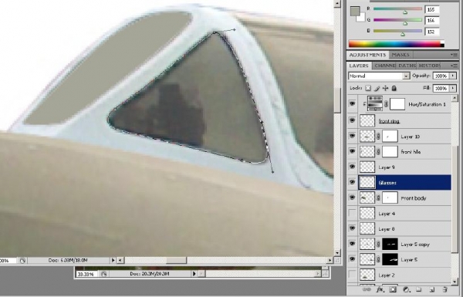This screenshot has width=463, height=297.
Task: Click the foreground color swatch
Action: click(355, 12)
